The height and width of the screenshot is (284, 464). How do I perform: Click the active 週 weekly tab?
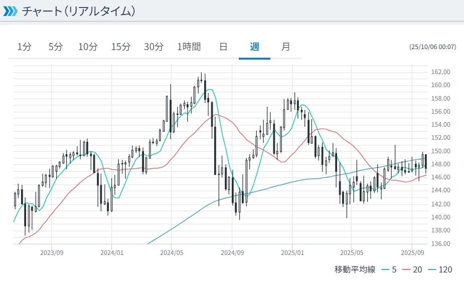point(254,47)
